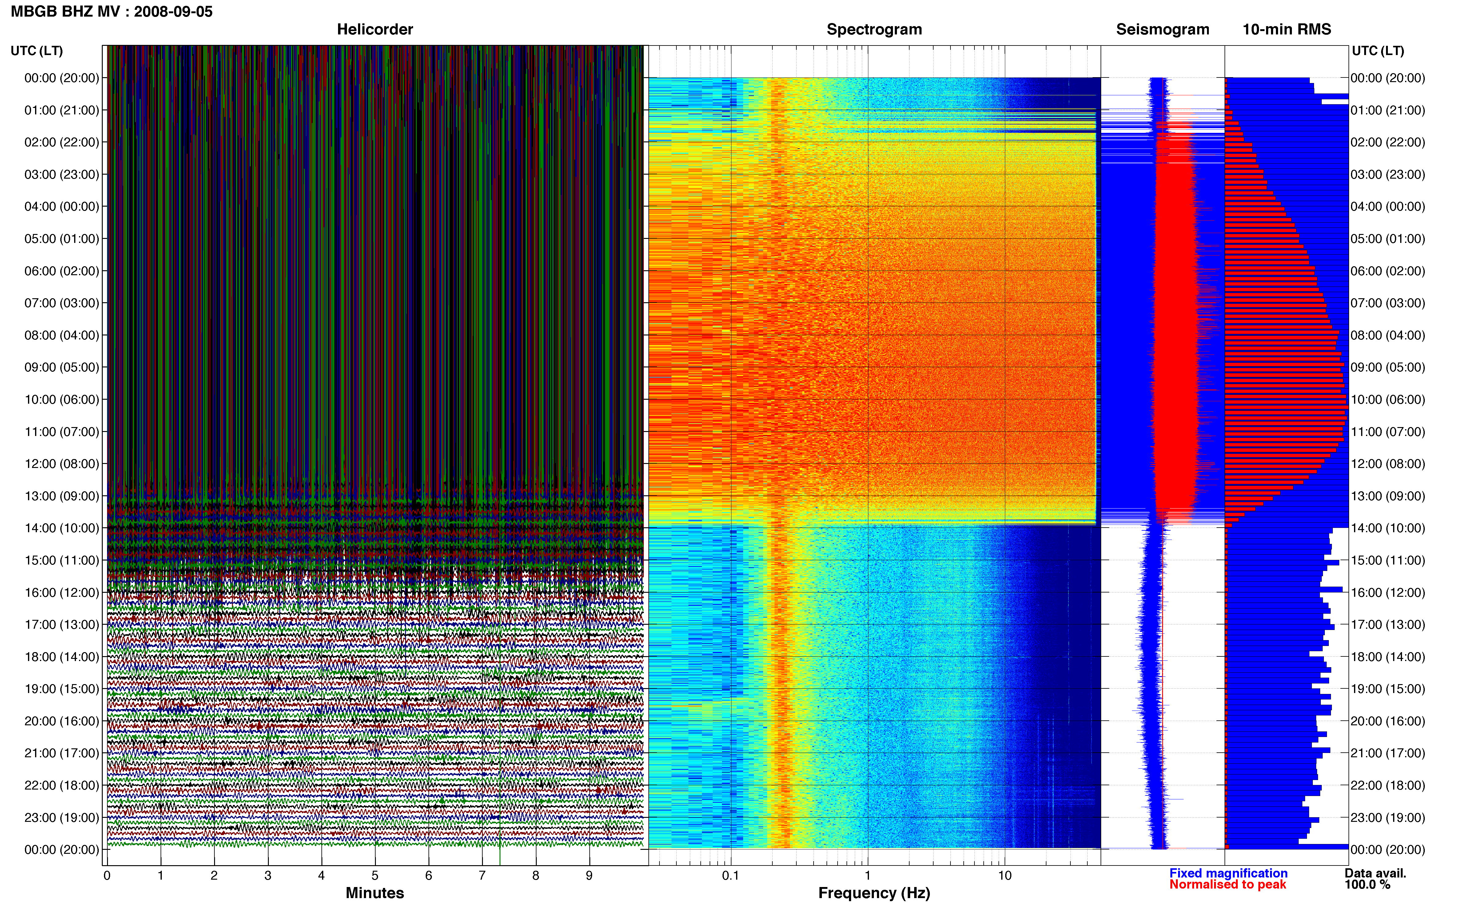Click the 'Minutes' x-axis label

coord(374,893)
